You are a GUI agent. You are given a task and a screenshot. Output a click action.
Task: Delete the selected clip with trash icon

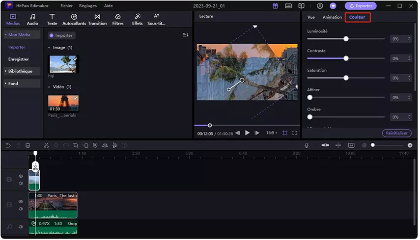(28, 146)
